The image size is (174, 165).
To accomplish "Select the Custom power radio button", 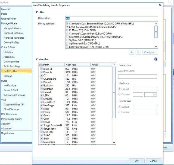I will coord(120,112).
